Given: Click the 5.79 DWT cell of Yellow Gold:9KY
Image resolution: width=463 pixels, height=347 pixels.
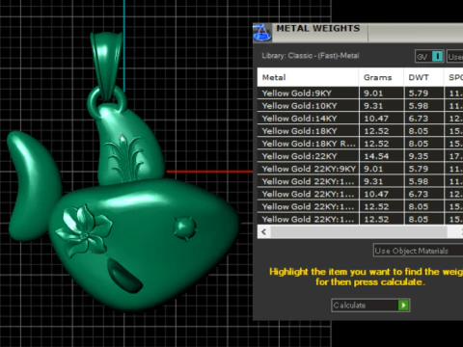Looking at the screenshot, I should tap(423, 93).
